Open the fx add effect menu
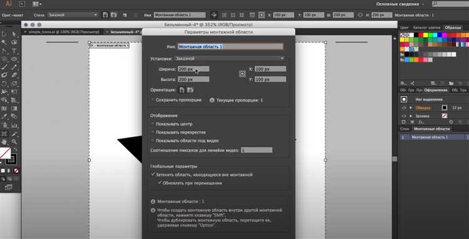This screenshot has height=239, width=469. [x=421, y=122]
